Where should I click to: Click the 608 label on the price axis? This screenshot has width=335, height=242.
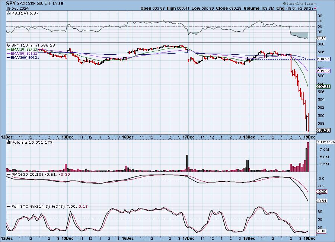tap(321, 44)
